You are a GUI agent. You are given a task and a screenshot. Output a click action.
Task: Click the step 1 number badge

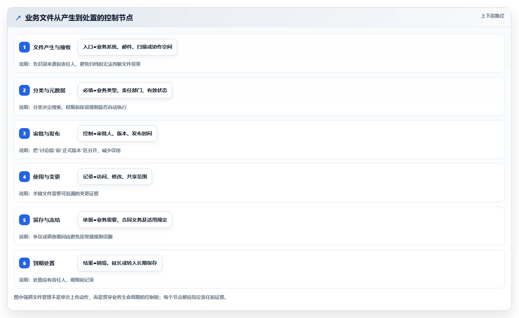[24, 47]
